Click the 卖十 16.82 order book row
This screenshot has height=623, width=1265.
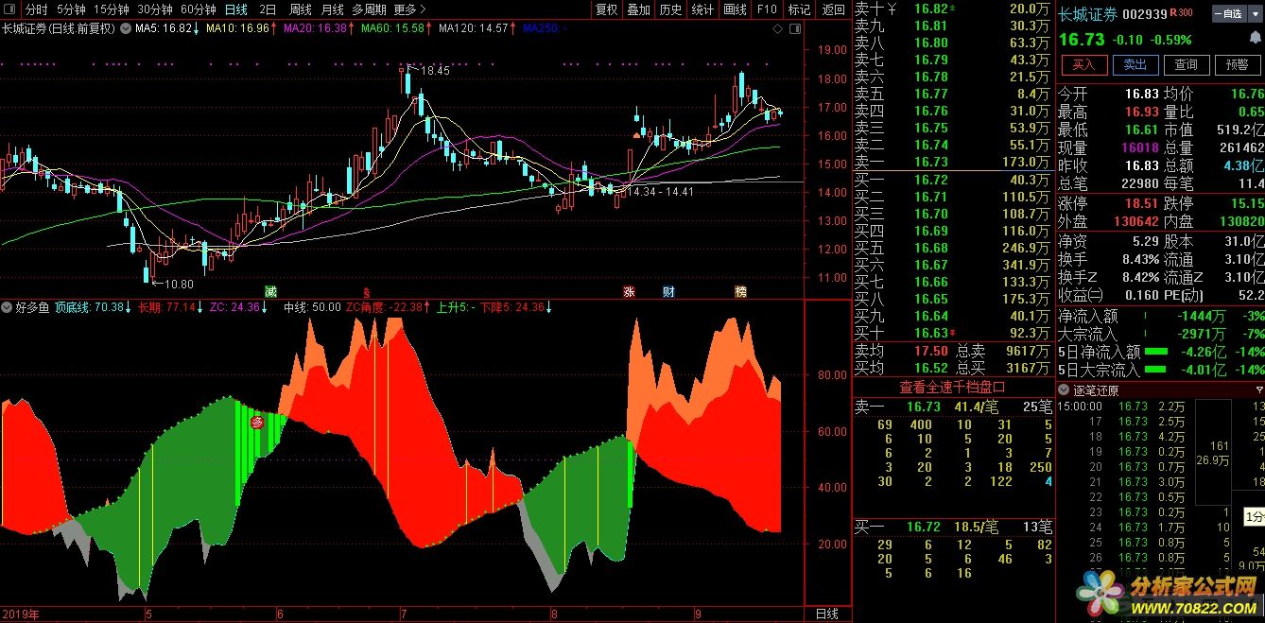tap(952, 9)
